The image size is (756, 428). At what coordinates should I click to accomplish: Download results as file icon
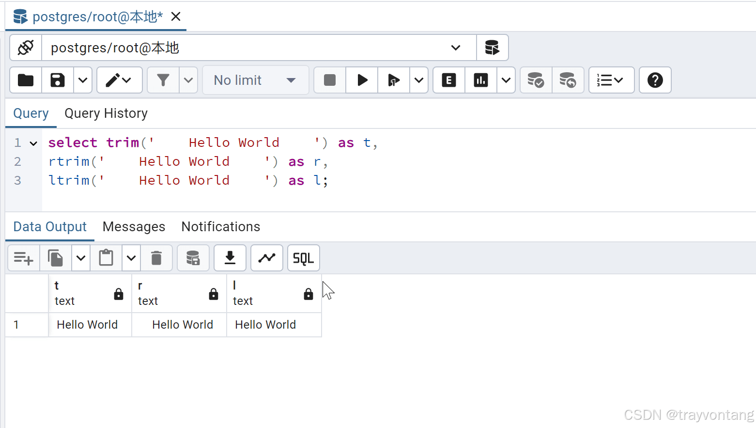[x=230, y=258]
